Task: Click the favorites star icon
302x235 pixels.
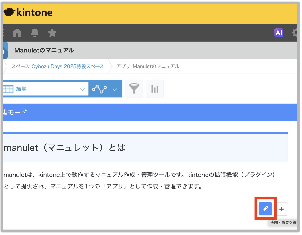Action: (52, 33)
